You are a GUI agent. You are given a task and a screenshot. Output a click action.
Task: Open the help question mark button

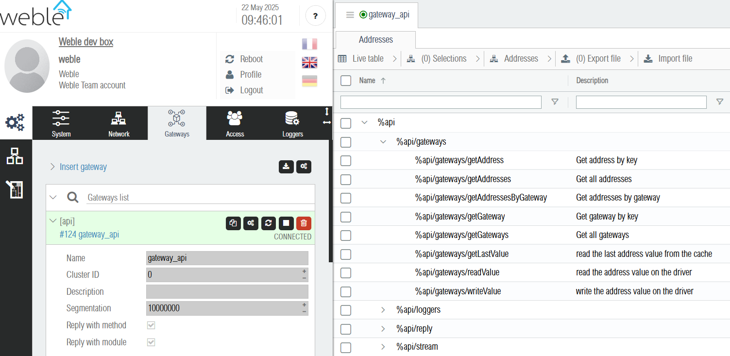315,16
